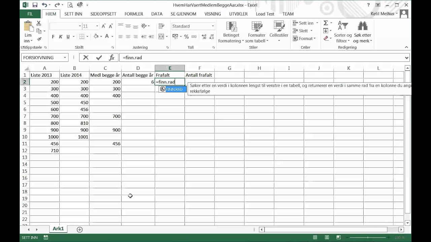This screenshot has width=431, height=242.
Task: Click merge and center icon
Action: pyautogui.click(x=161, y=37)
